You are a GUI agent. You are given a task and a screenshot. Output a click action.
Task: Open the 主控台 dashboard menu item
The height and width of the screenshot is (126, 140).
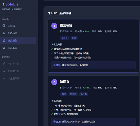tap(18, 26)
